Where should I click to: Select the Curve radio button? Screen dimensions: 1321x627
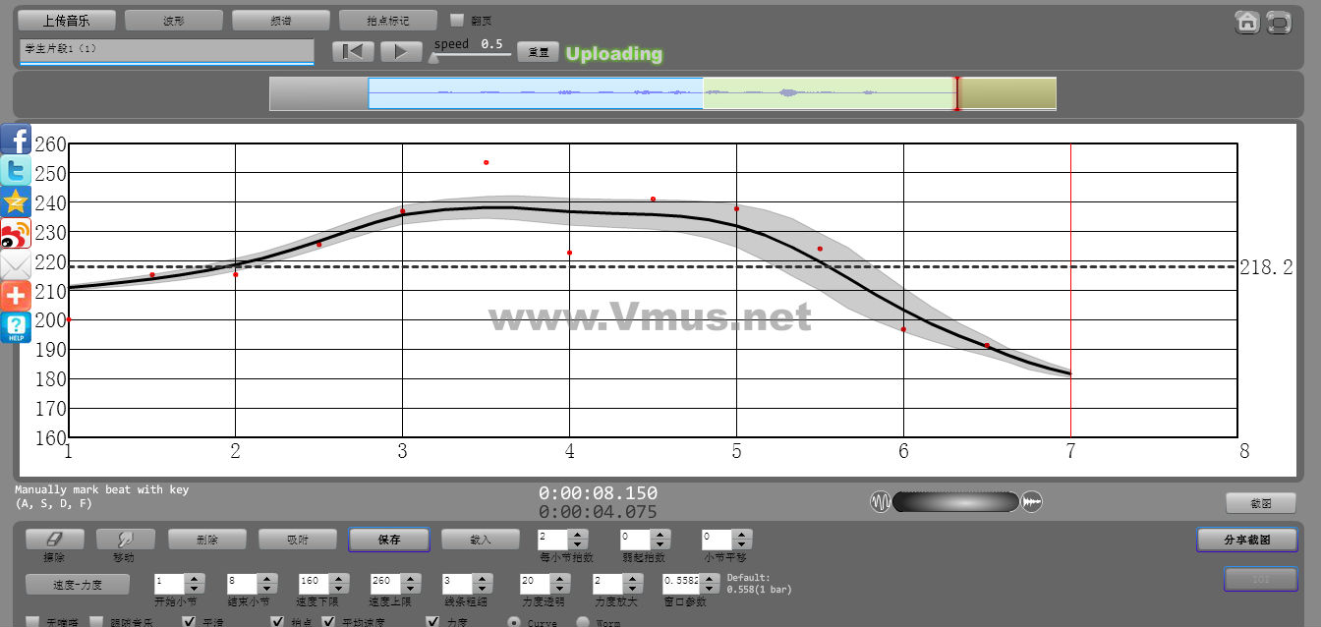point(514,622)
